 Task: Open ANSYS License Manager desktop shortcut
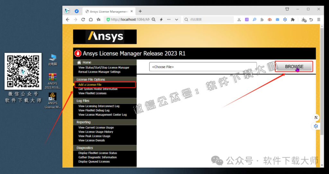(52, 101)
